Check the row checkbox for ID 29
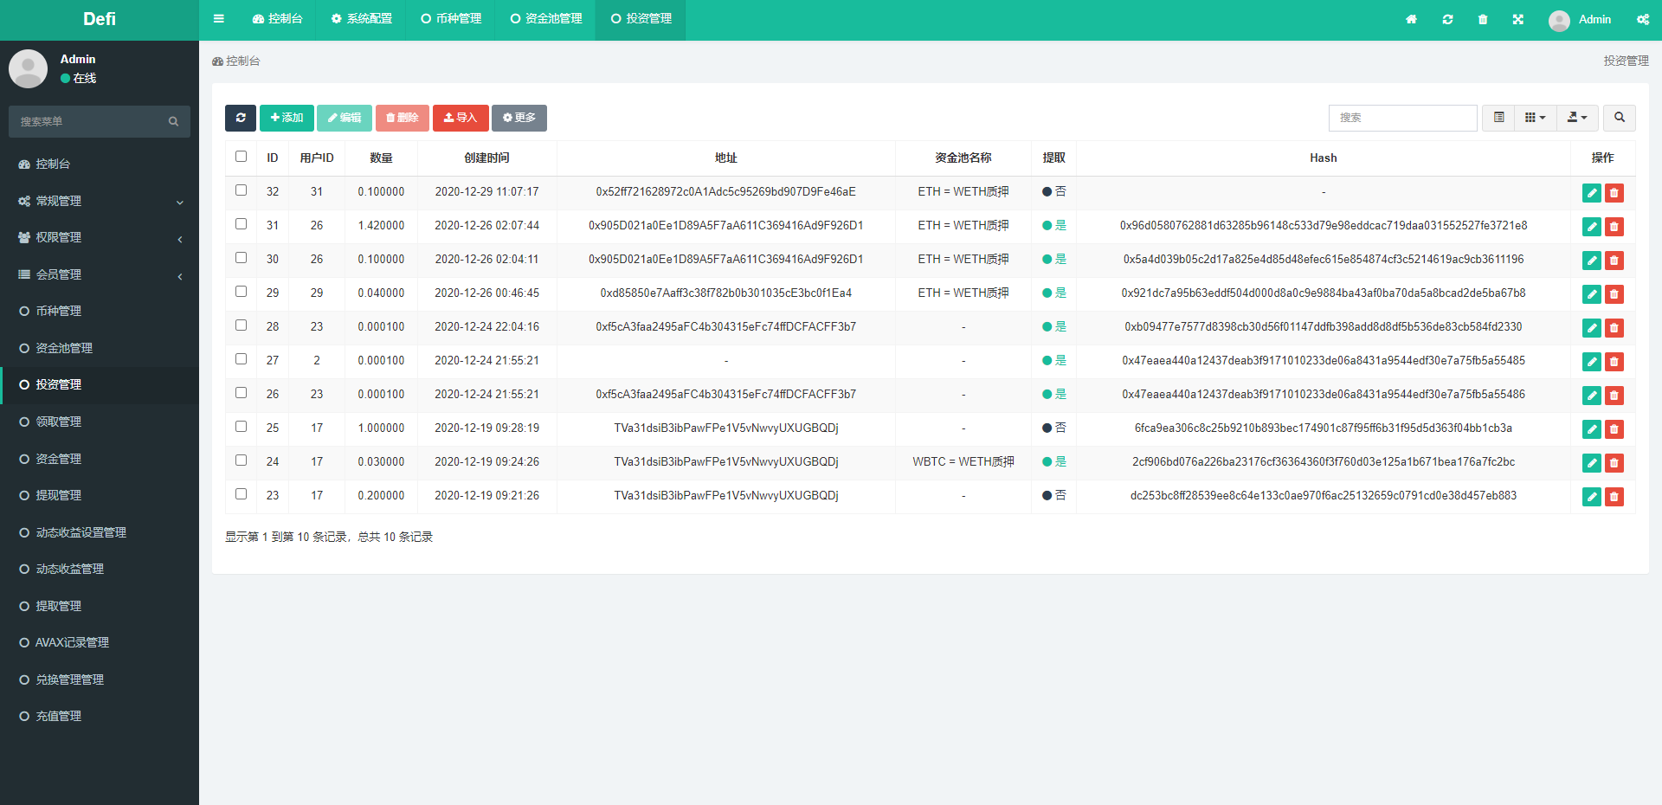The image size is (1662, 805). [x=241, y=292]
